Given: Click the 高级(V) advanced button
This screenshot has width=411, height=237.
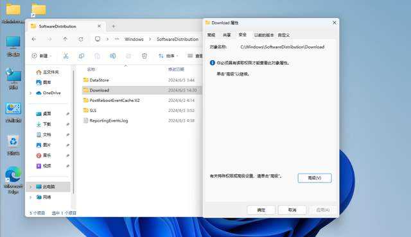Looking at the screenshot, I should point(315,178).
